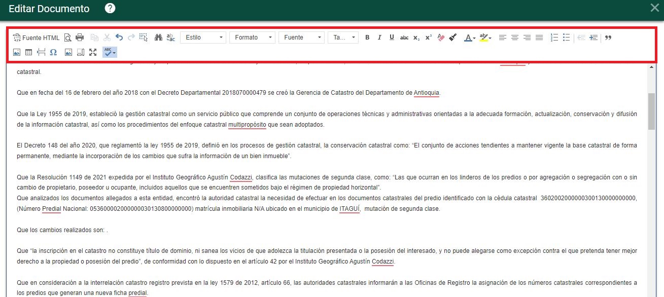The image size is (664, 297).
Task: Align text right
Action: click(527, 38)
